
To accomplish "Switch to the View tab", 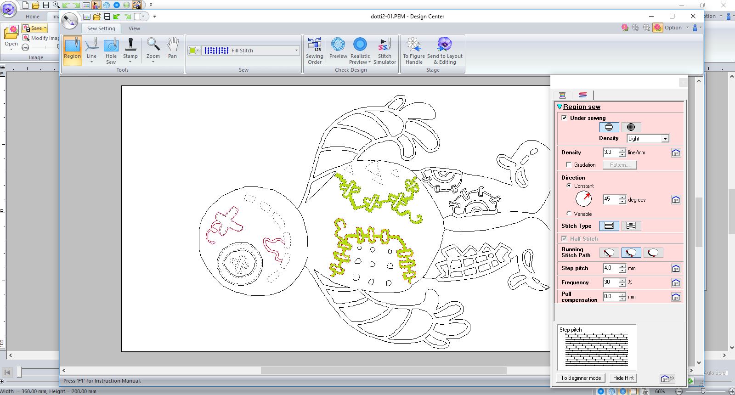I will pos(134,28).
